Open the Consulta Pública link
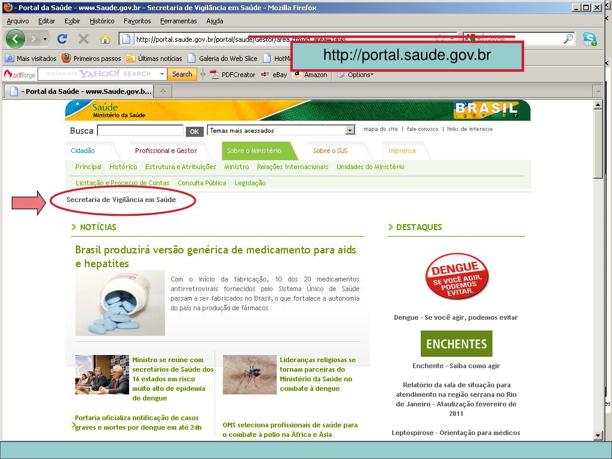612x459 pixels. pyautogui.click(x=202, y=183)
